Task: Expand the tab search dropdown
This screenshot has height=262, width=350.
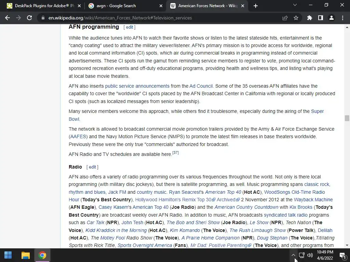Action: 295,5
